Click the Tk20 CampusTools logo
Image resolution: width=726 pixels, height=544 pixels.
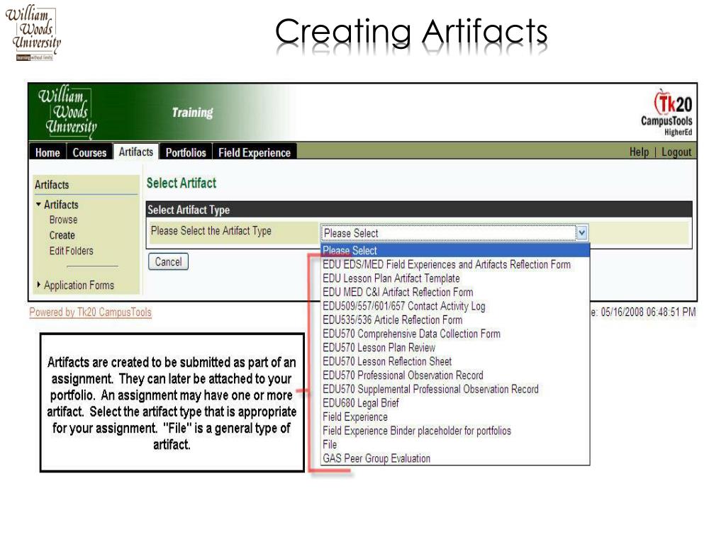[x=666, y=113]
